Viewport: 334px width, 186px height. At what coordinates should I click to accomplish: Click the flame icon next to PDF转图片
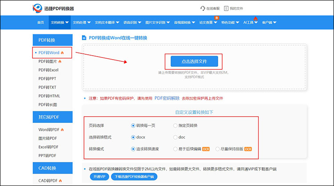pos(60,61)
